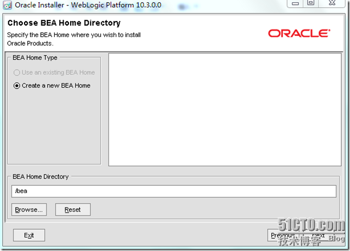Exit the Oracle installer
350x251 pixels.
point(29,235)
